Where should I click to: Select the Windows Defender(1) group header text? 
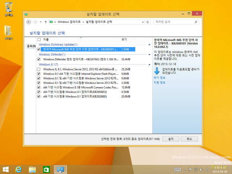click(52, 54)
